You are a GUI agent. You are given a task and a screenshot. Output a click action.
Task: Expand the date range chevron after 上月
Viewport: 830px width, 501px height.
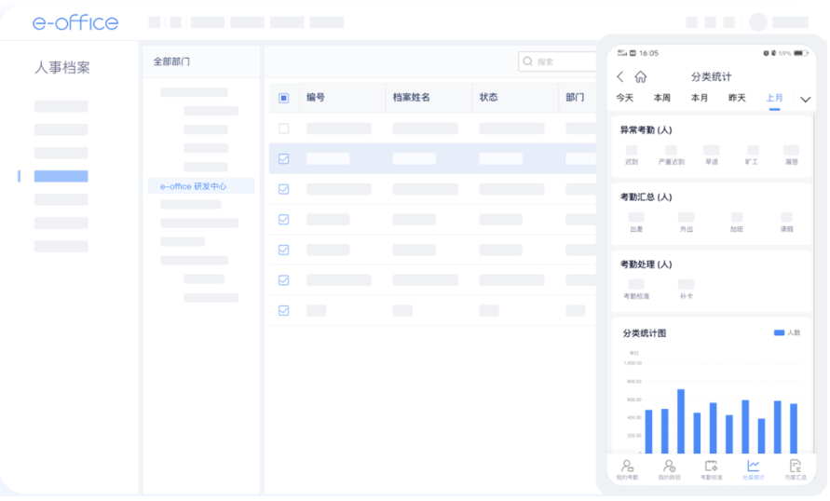click(805, 100)
